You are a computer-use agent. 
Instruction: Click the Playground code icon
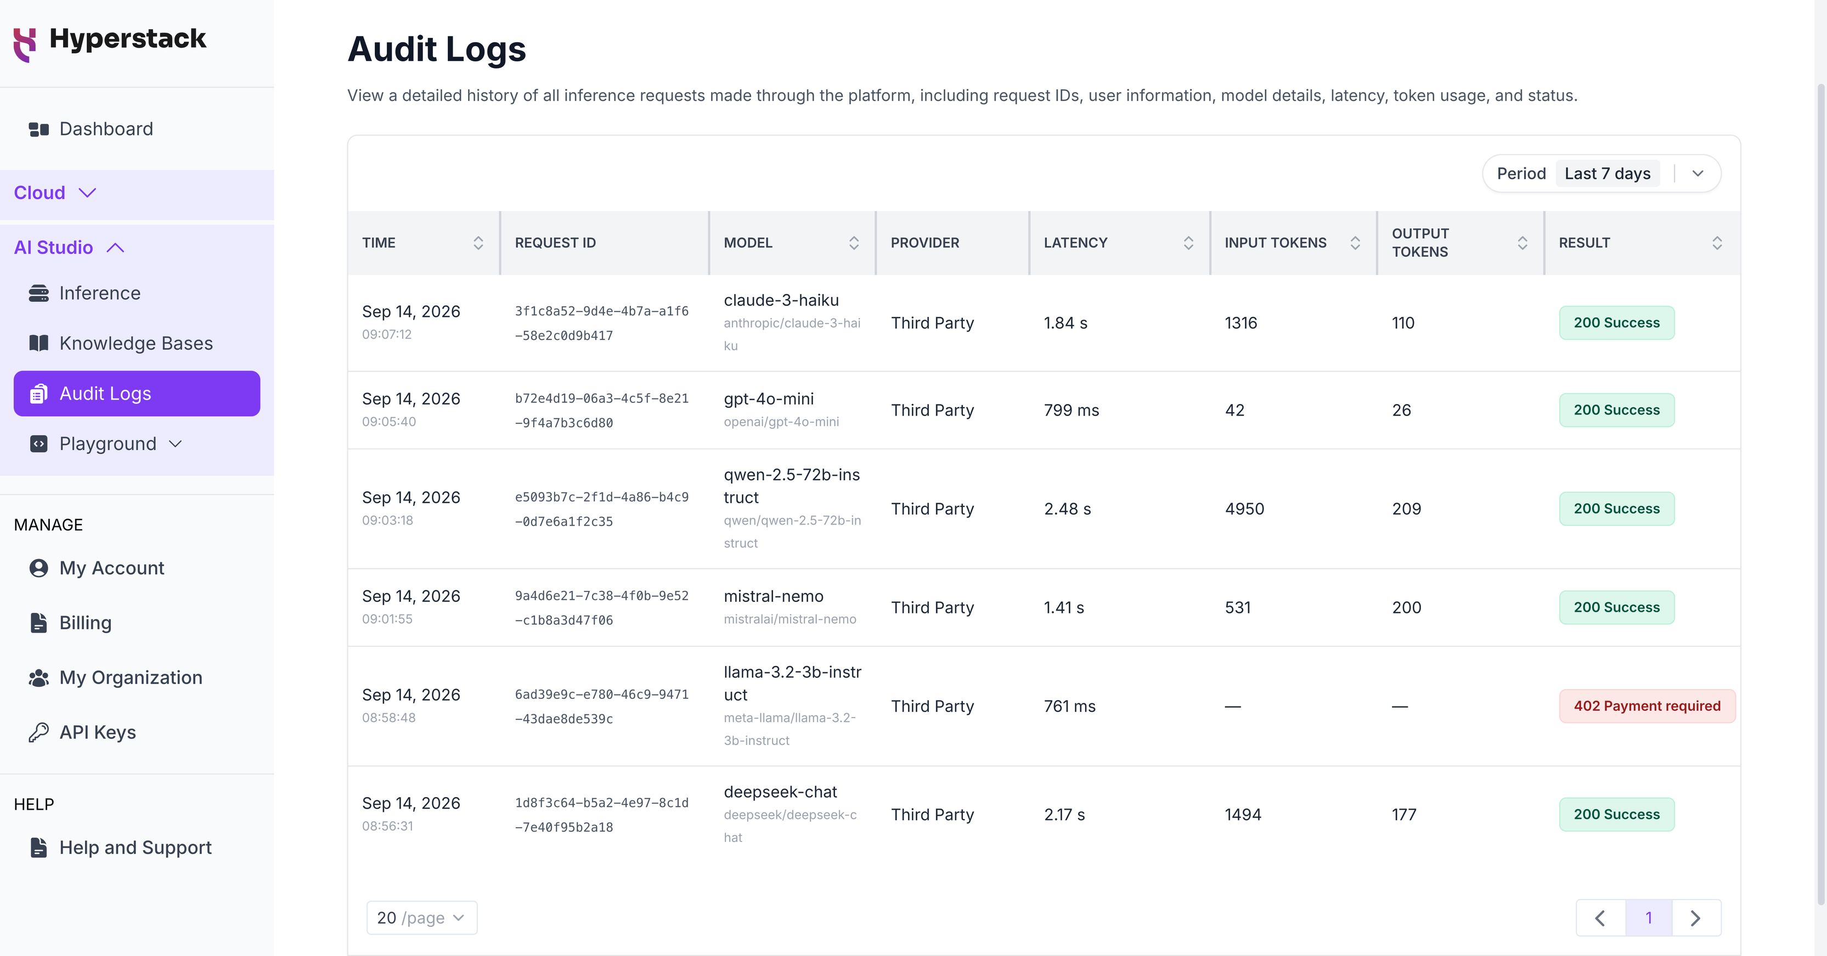pyautogui.click(x=38, y=443)
